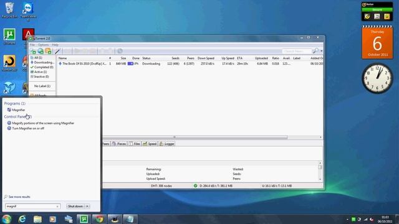The image size is (399, 224).
Task: Click the taskbar clock and date
Action: coord(385,219)
